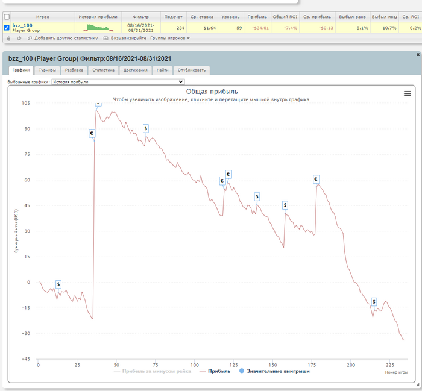422x391 pixels.
Task: Close the bzz_100 Player Group panel
Action: [418, 55]
